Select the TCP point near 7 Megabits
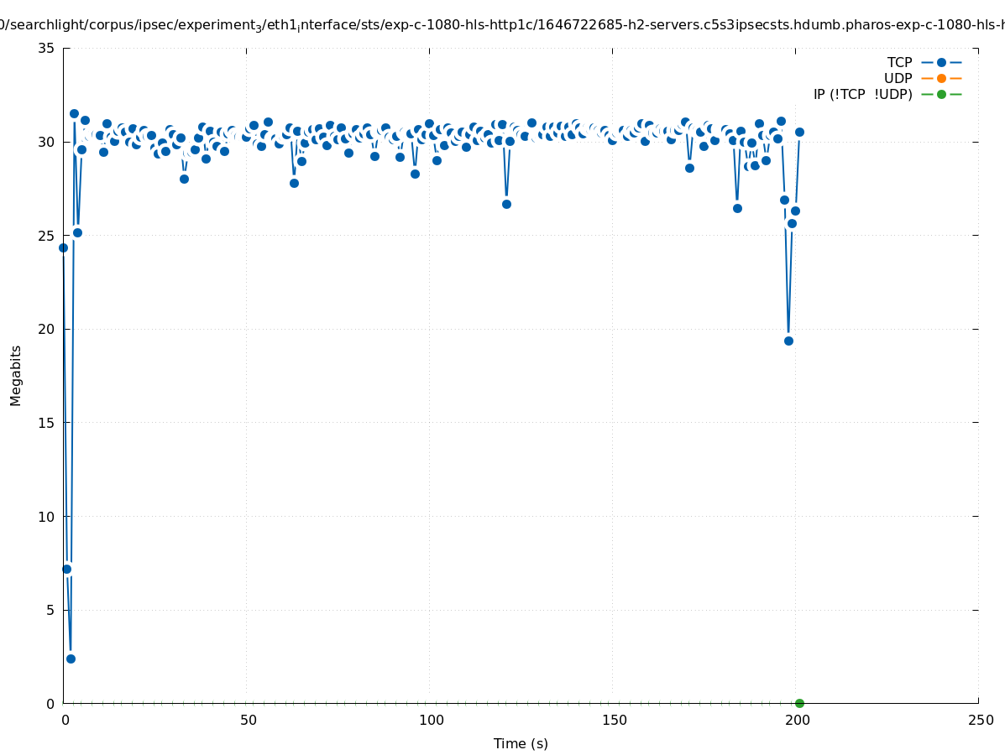Viewport: 1005px width, 755px height. coord(66,569)
